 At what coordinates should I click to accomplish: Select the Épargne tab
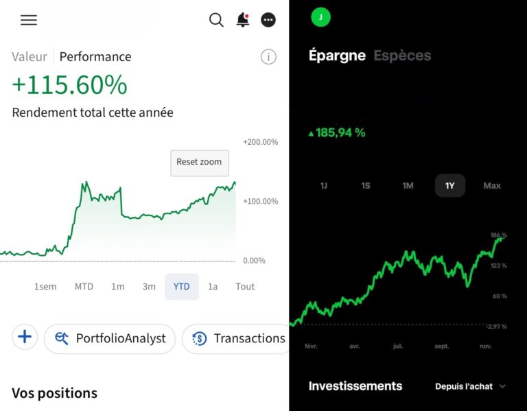(337, 56)
